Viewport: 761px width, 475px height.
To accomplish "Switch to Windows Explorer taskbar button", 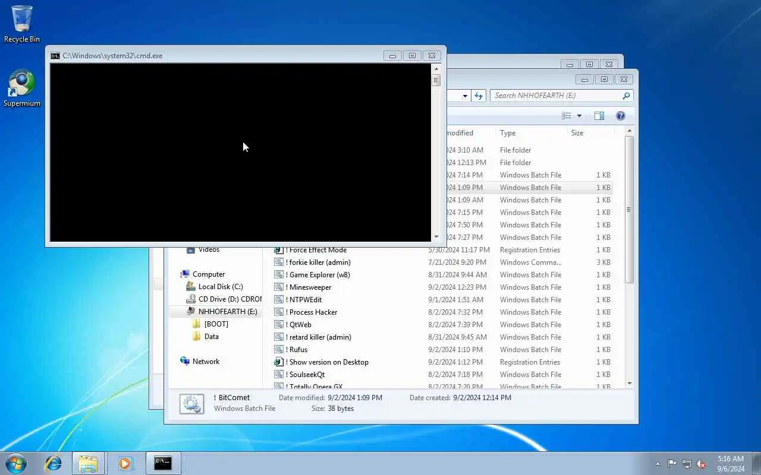I will pyautogui.click(x=88, y=463).
